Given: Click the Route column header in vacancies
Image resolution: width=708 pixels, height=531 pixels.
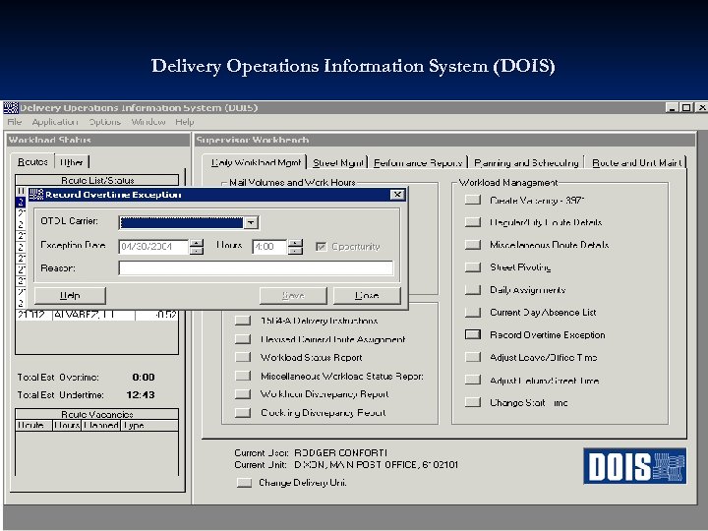Looking at the screenshot, I should coord(33,426).
